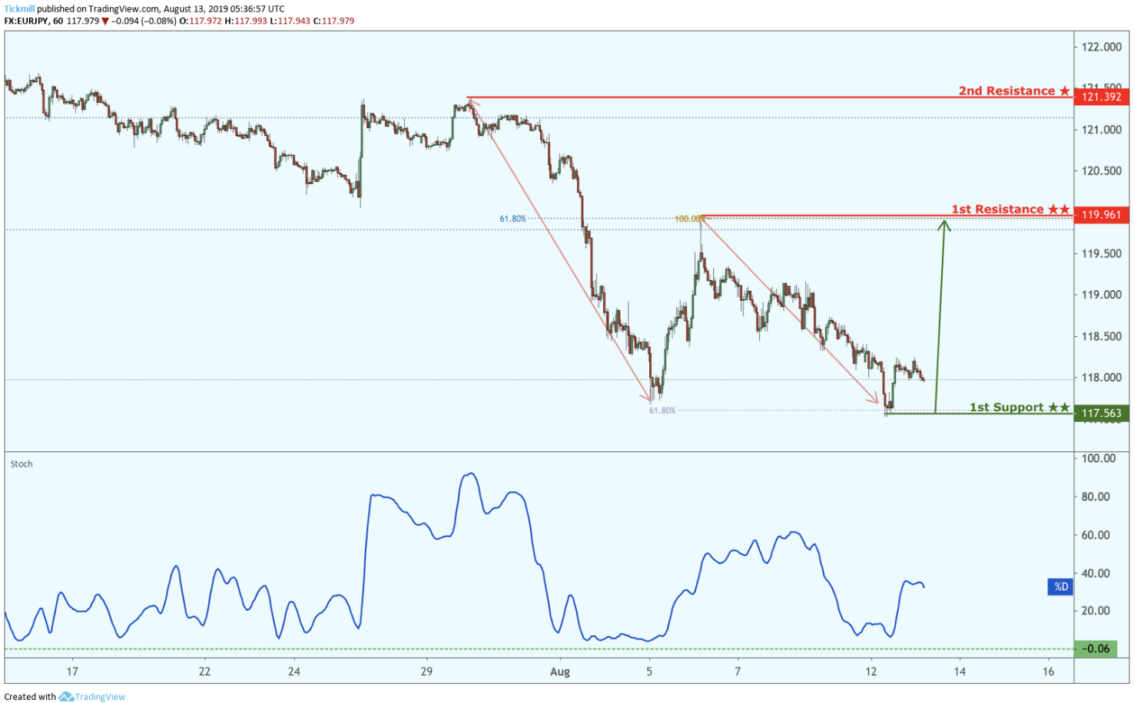Click the C:117.979 close value

pos(333,21)
